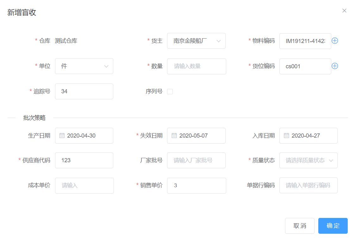Focus the 厂家批号 input field

tap(196, 160)
